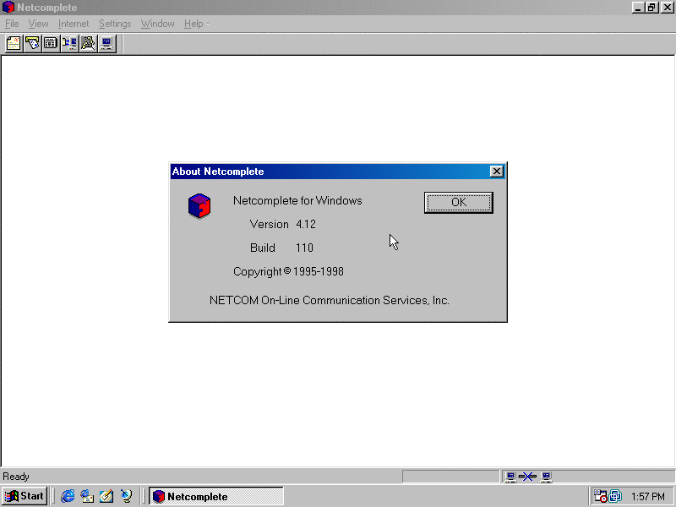
Task: Close the About Netcomplete dialog
Action: (496, 172)
